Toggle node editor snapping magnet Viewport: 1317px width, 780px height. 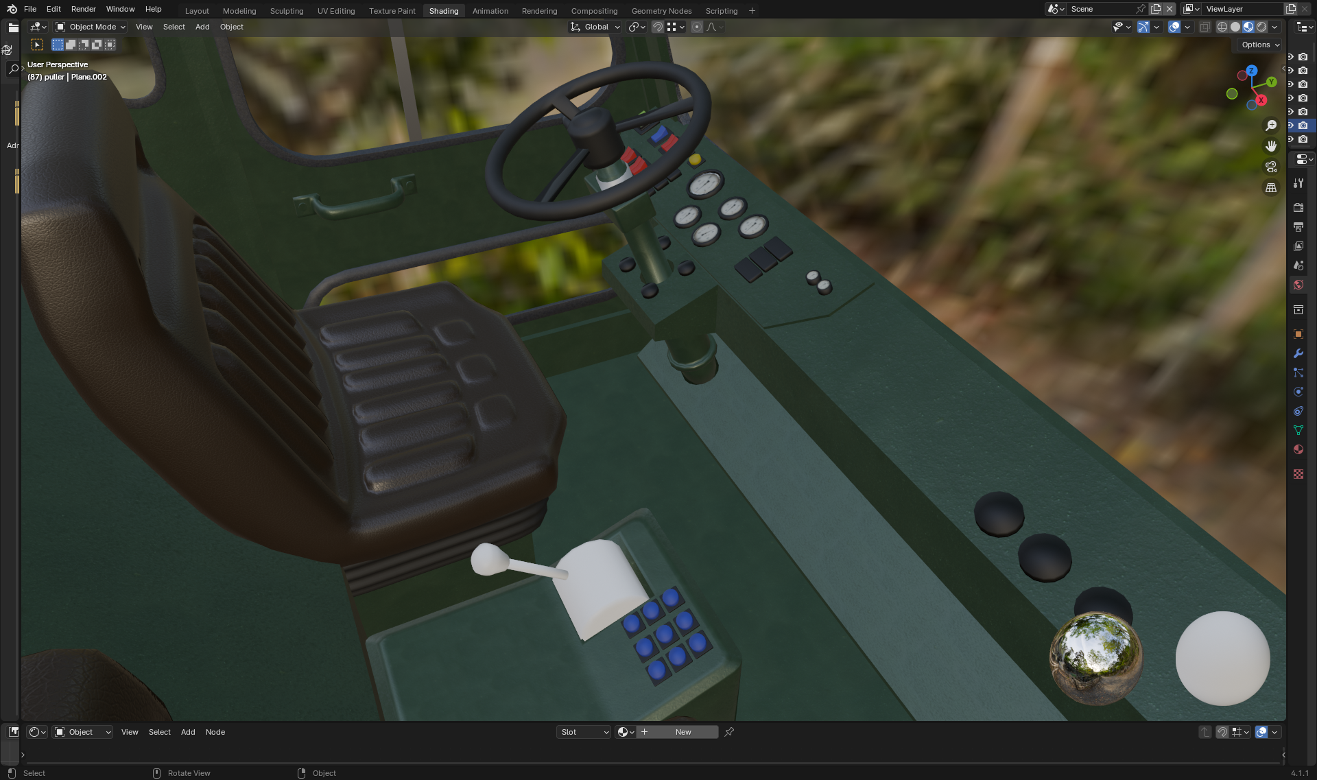coord(1222,732)
